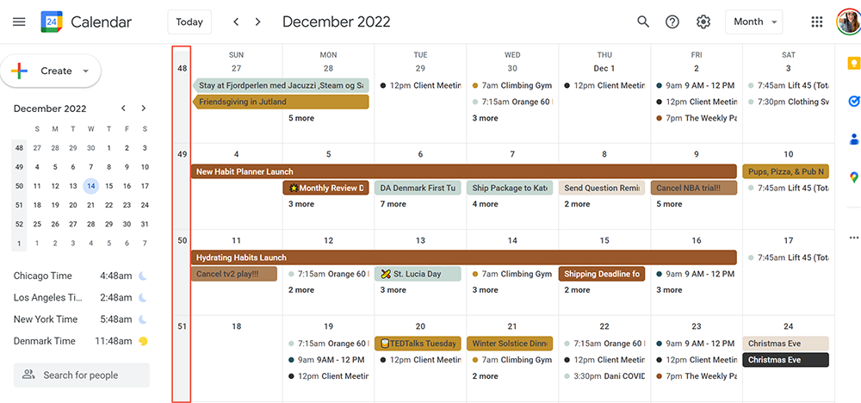
Task: Jump to Today
Action: point(189,22)
